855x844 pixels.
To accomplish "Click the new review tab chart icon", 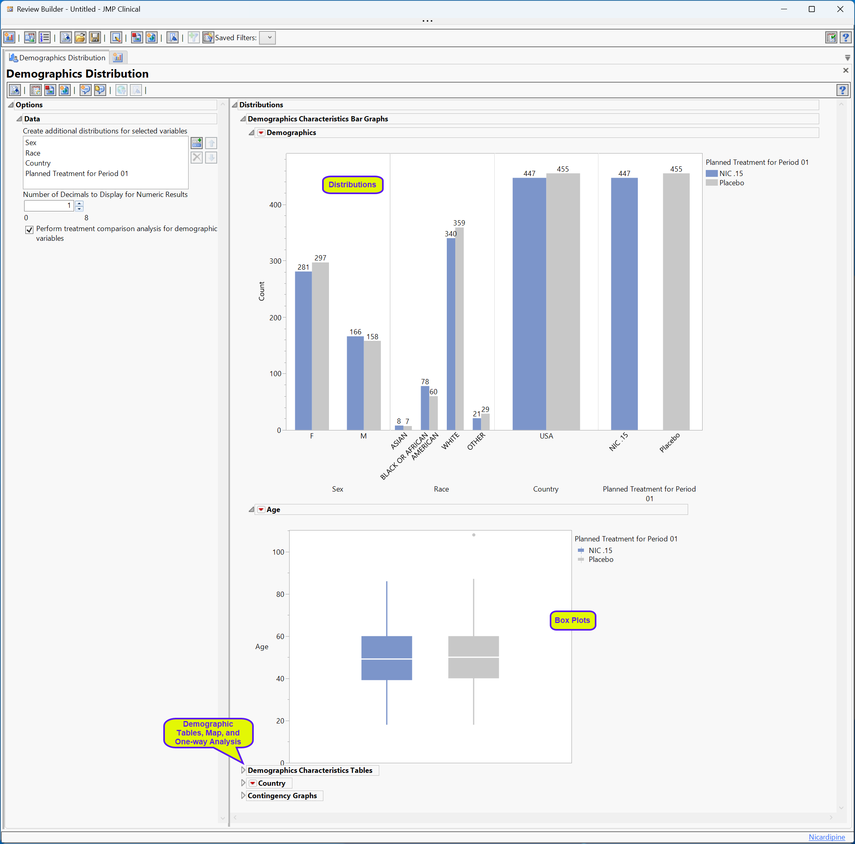I will (118, 57).
